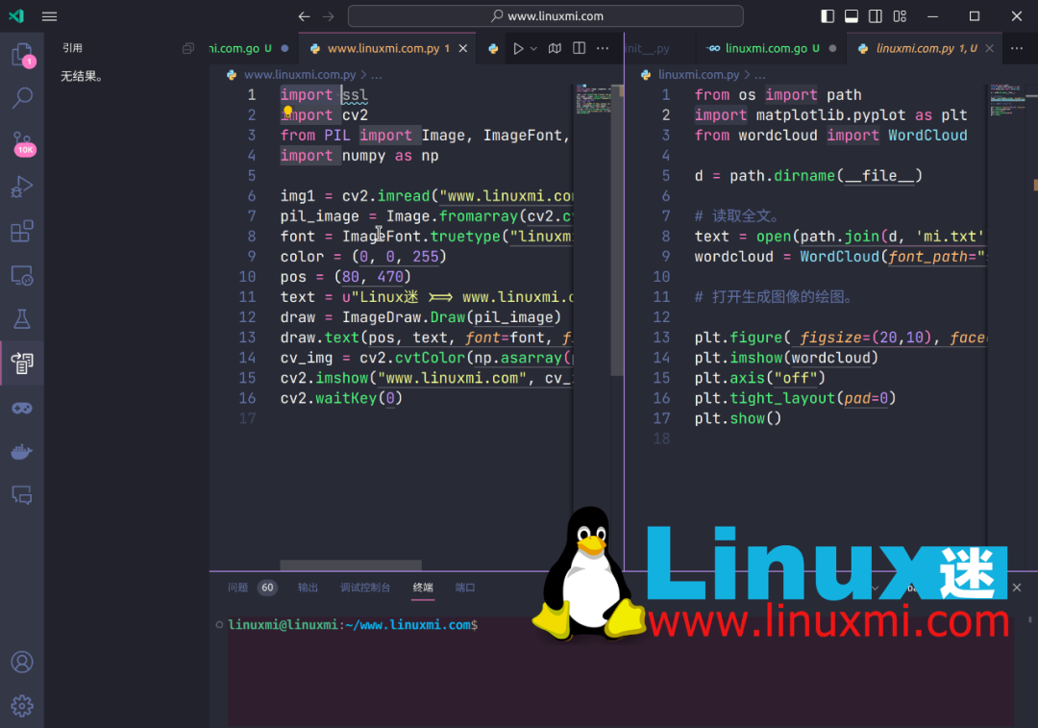The height and width of the screenshot is (728, 1038).
Task: Select the 输出 output panel tab
Action: [308, 588]
